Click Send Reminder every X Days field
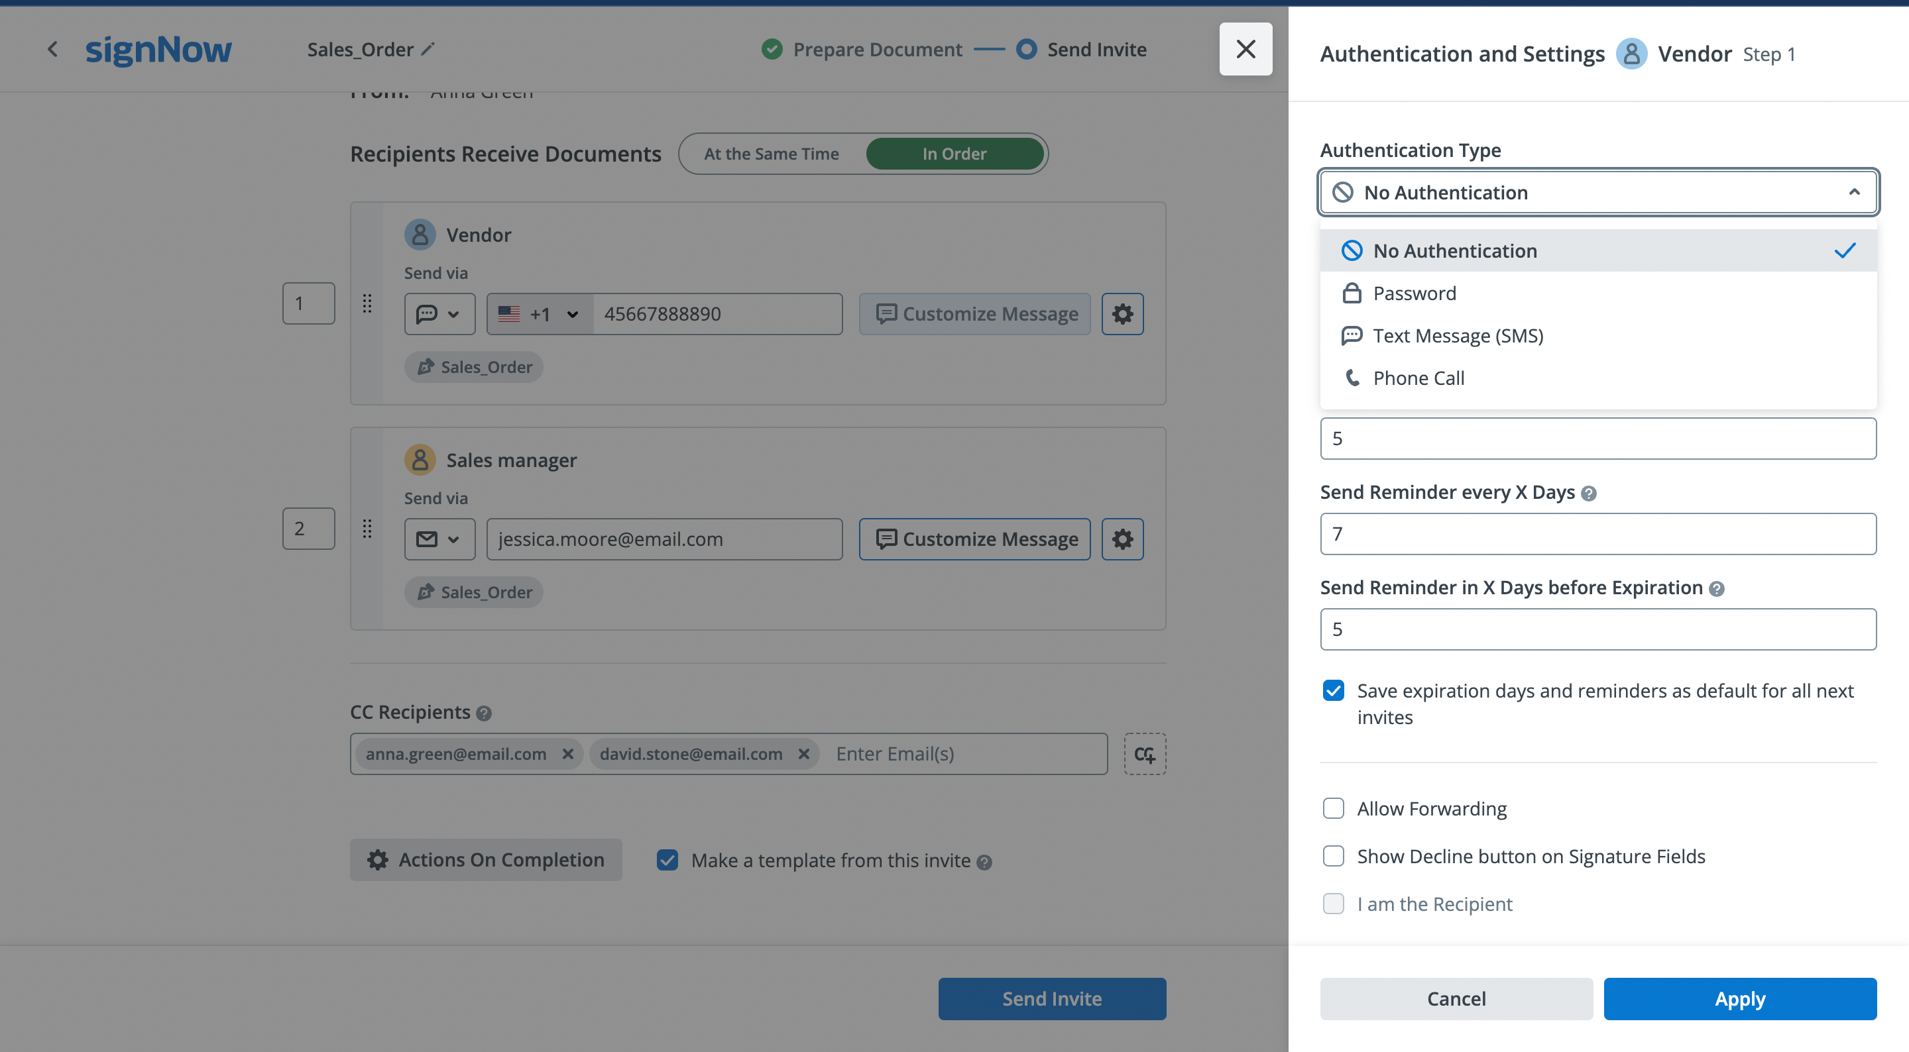1909x1052 pixels. [x=1597, y=533]
